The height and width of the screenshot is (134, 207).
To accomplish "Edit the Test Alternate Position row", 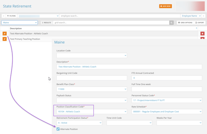I will click(x=5, y=34).
